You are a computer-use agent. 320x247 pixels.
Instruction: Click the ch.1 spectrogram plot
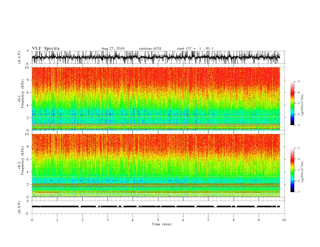coord(156,98)
